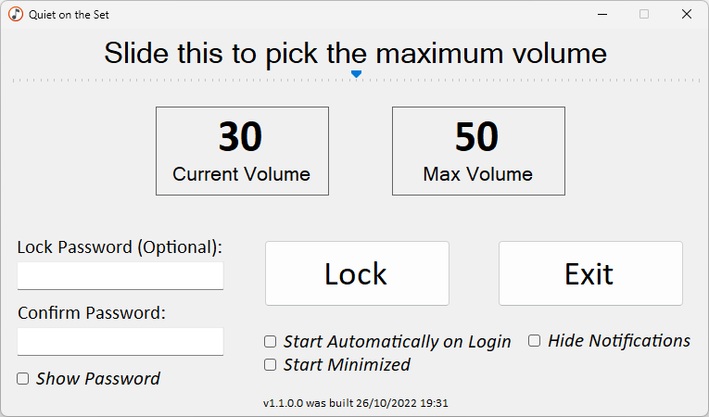
Task: Click the Max Volume 50 display box
Action: [x=478, y=151]
